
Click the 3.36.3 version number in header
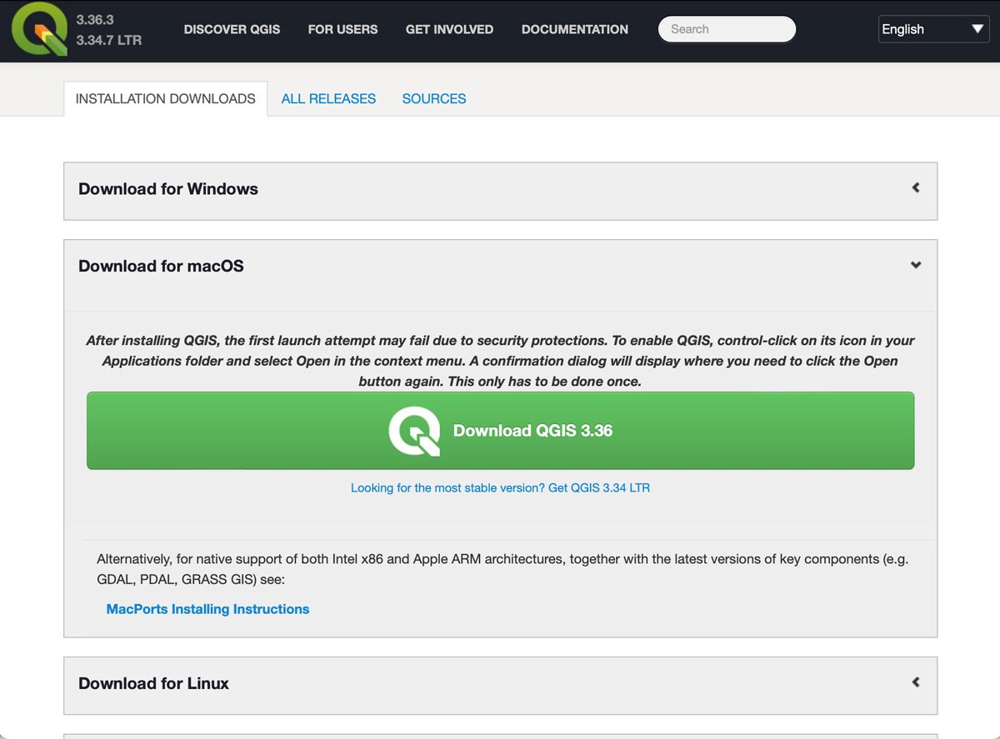click(x=94, y=20)
